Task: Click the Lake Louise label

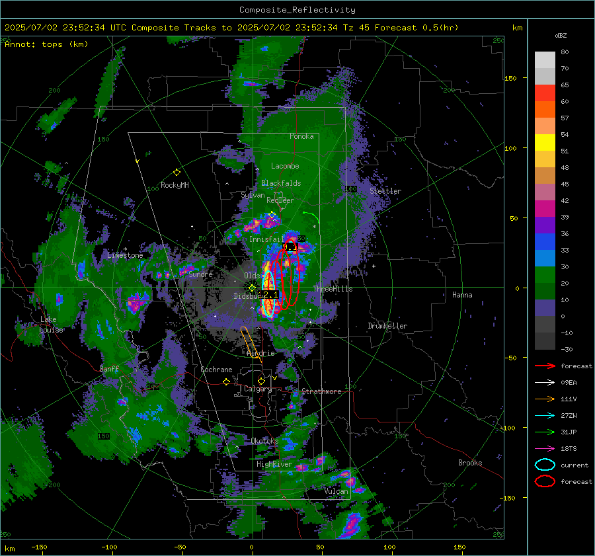Action: coord(51,325)
